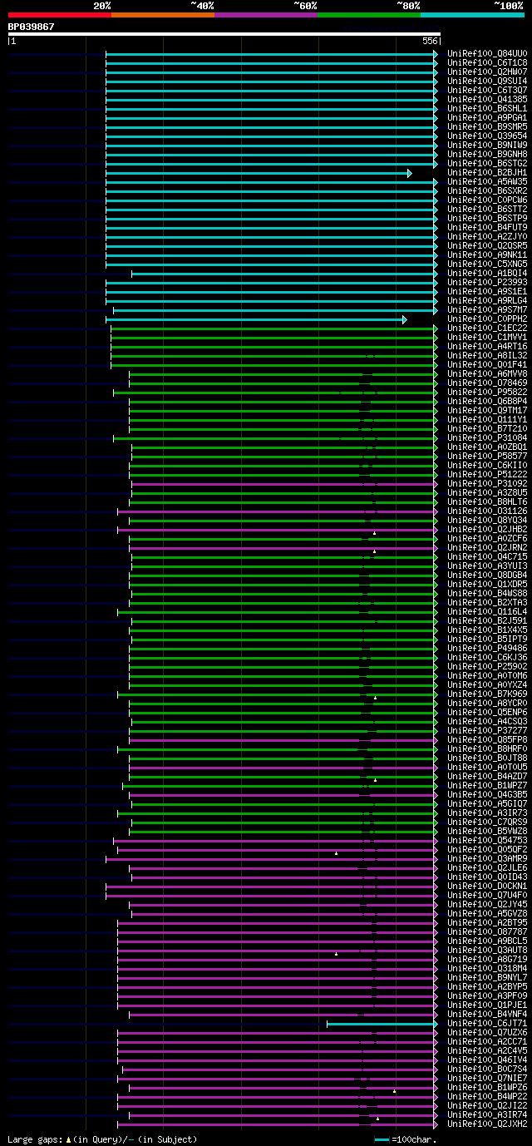This screenshot has height=1146, width=532.
Task: Select hit label UniRef100_B8HLT6
Action: click(487, 501)
